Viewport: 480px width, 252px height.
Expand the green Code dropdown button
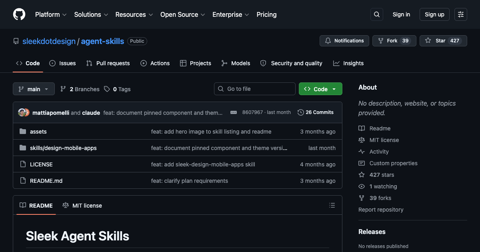tap(320, 89)
